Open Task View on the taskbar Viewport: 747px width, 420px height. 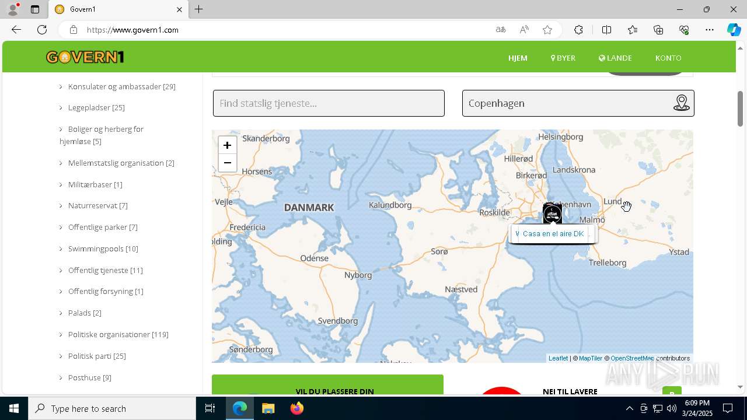click(x=210, y=408)
